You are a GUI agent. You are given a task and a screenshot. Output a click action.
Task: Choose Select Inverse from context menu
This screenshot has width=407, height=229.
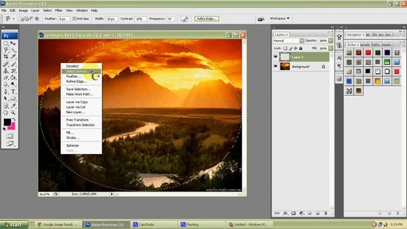point(81,71)
